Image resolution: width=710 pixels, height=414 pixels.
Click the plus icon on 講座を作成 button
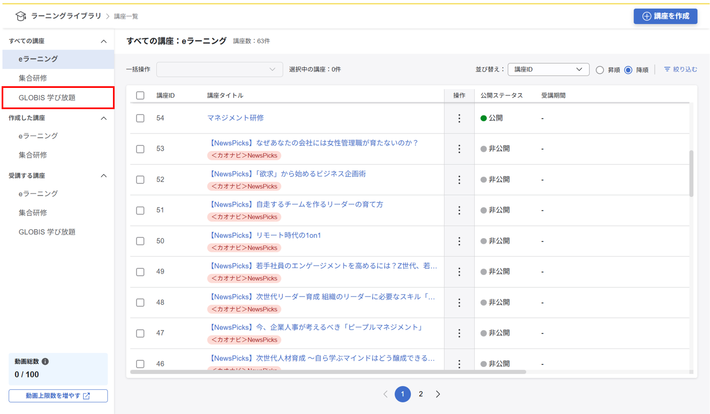click(x=646, y=16)
